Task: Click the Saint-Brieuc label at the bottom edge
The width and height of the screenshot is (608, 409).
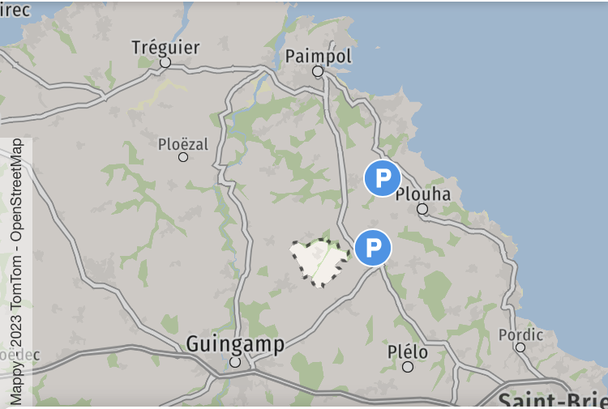Action: click(553, 400)
